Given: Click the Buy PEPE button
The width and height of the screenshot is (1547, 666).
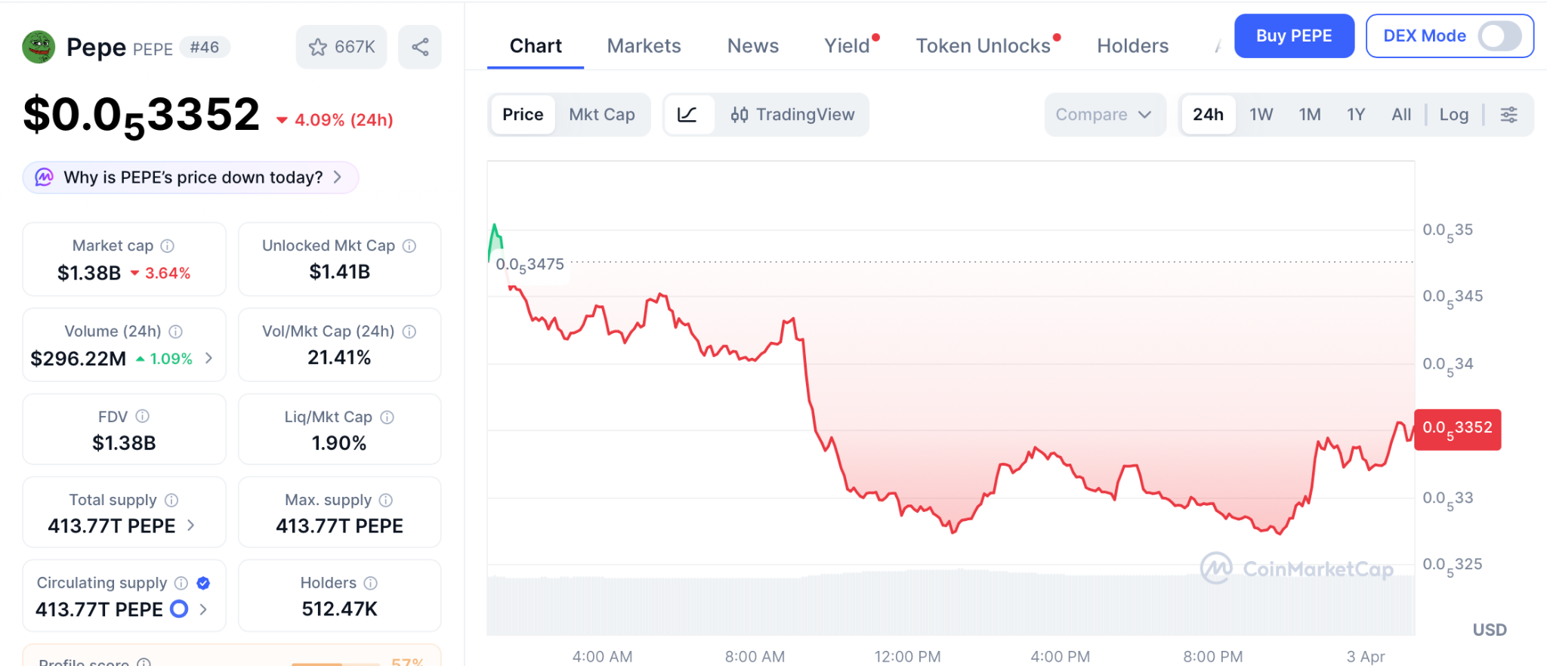Looking at the screenshot, I should click(x=1293, y=36).
